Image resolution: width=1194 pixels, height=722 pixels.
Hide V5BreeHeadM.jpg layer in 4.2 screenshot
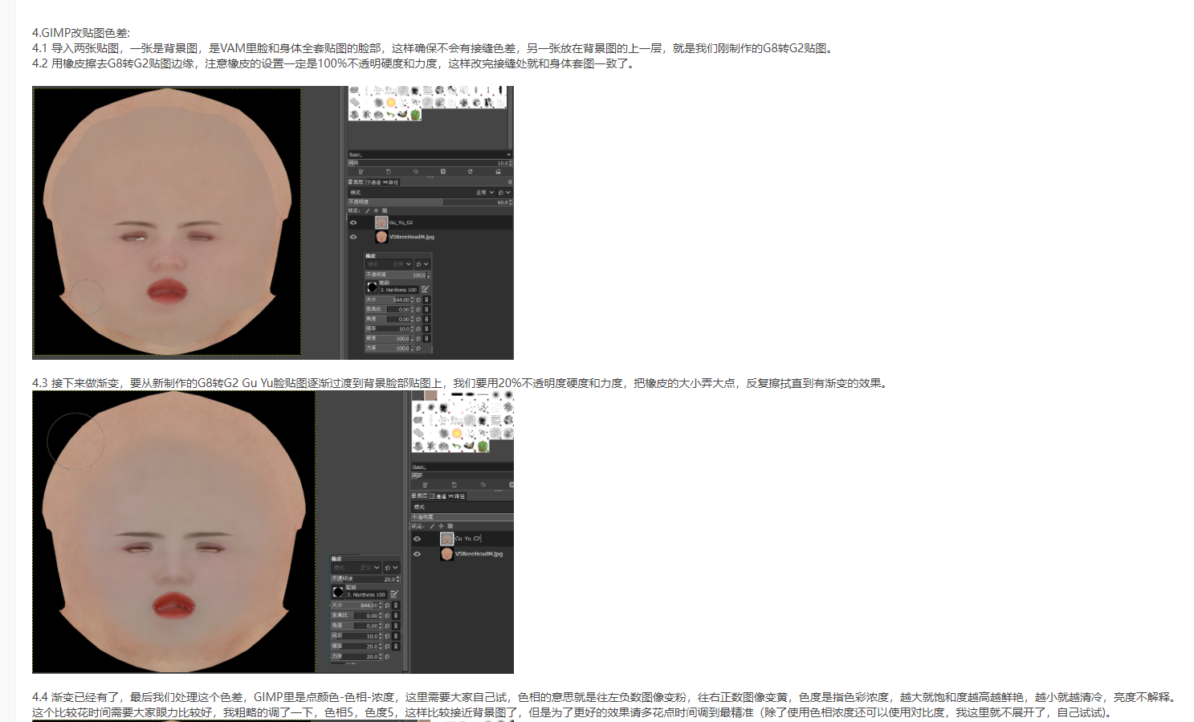click(x=353, y=237)
